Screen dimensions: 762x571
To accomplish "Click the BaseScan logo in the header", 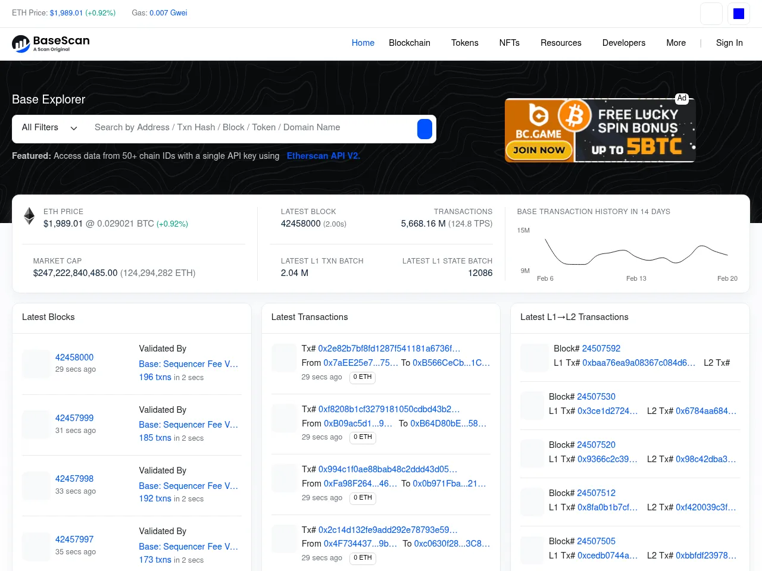I will (50, 43).
